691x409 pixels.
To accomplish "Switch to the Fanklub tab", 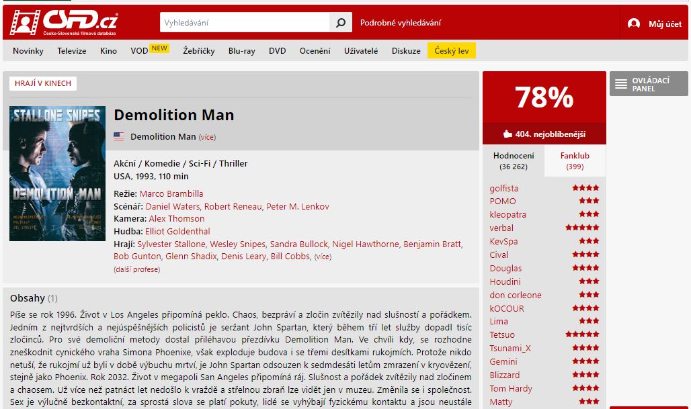I will tap(575, 161).
